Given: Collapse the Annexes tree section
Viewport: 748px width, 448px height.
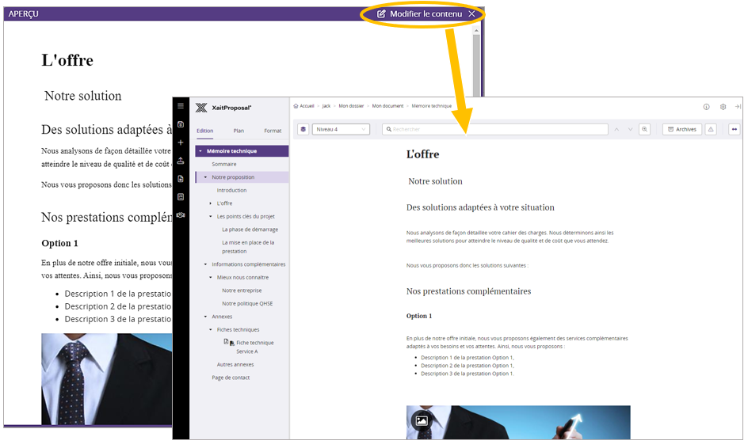Looking at the screenshot, I should (x=206, y=317).
